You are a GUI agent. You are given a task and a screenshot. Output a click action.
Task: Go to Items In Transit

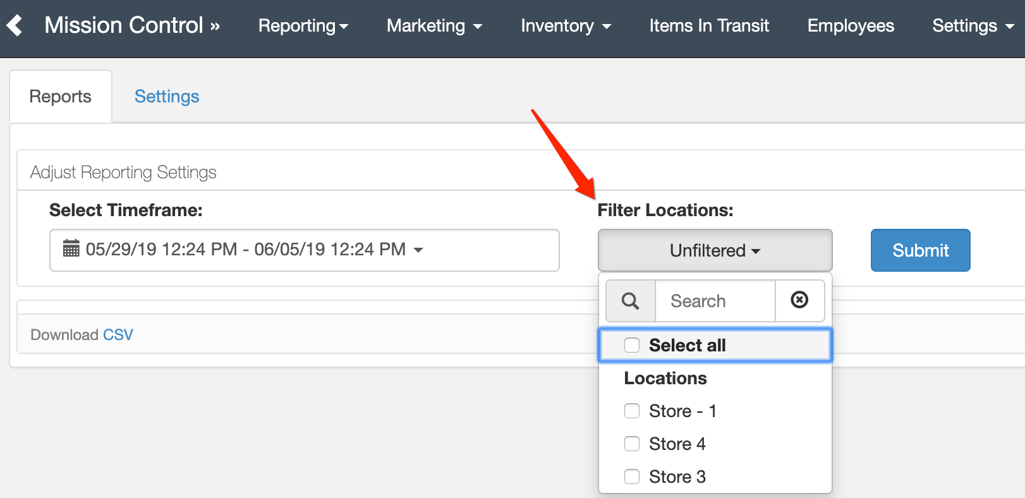click(x=709, y=26)
